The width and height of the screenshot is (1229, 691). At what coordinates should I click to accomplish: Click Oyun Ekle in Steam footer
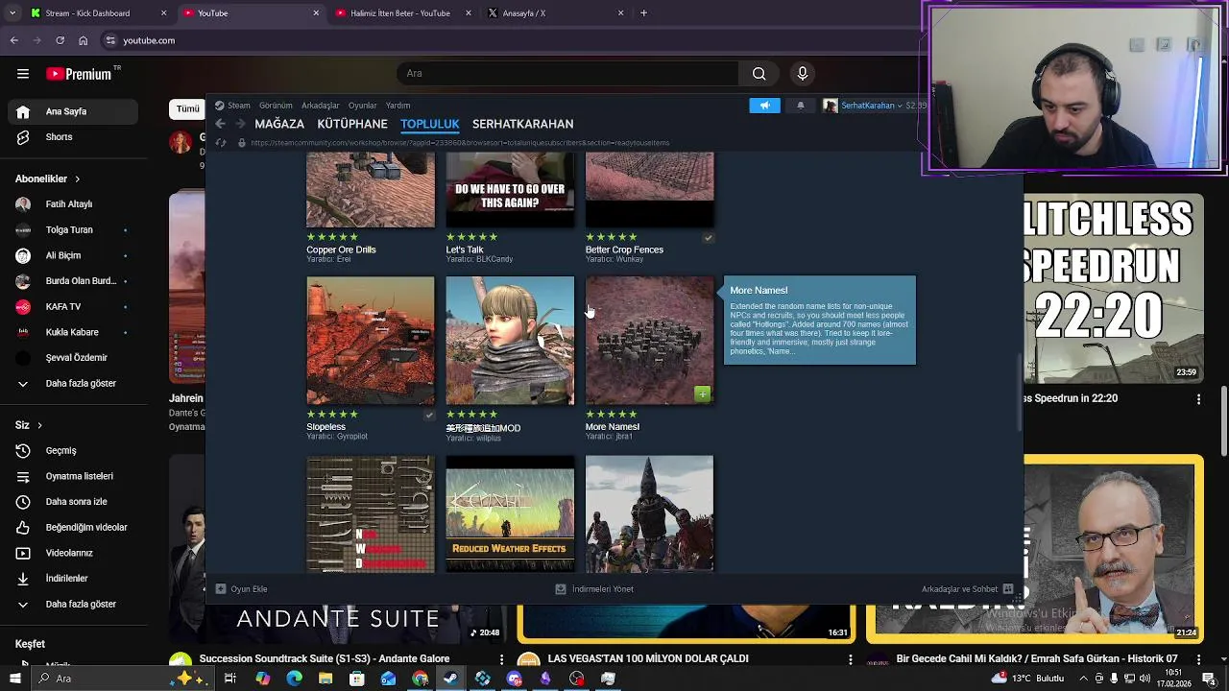coord(241,589)
